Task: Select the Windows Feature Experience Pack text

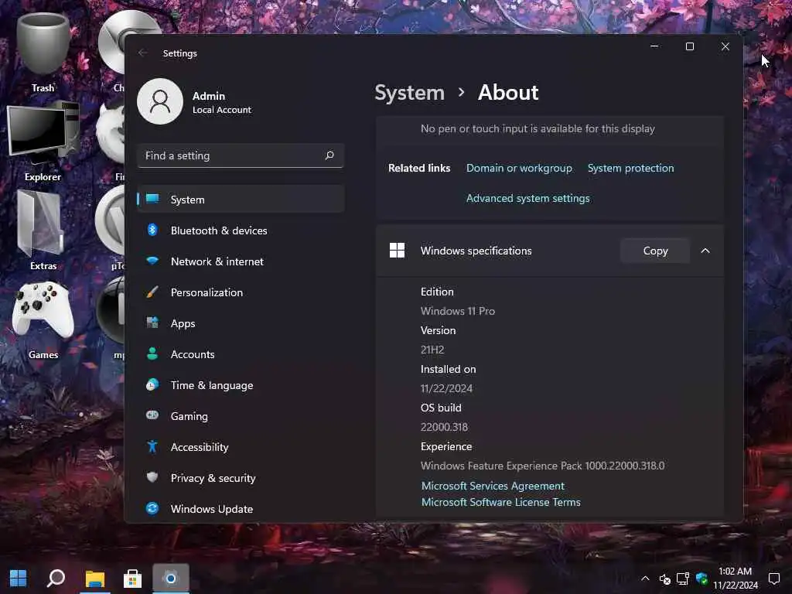Action: click(x=542, y=466)
